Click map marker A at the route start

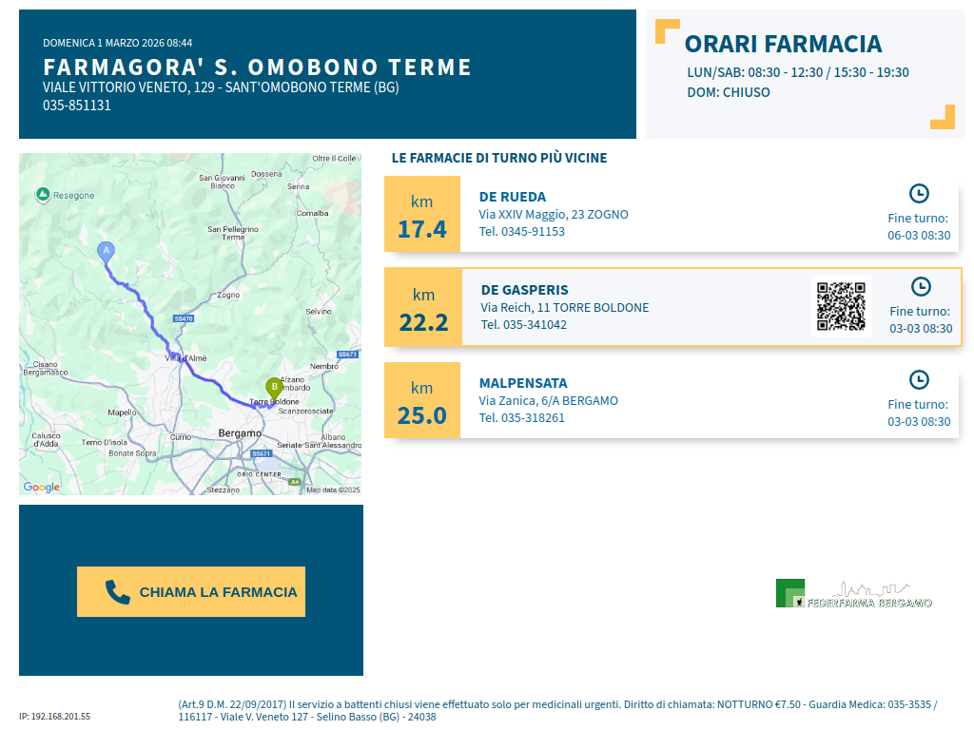point(107,251)
